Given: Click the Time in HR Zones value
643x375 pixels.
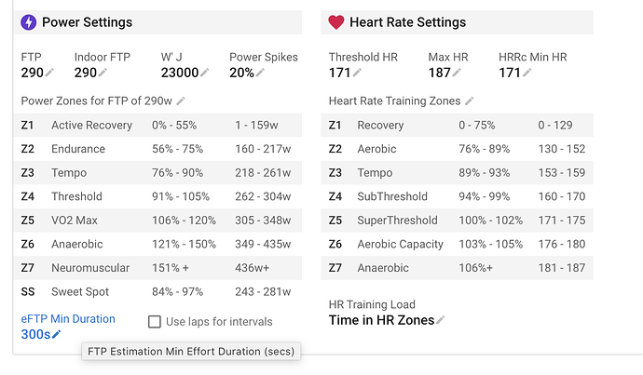Looking at the screenshot, I should [x=381, y=320].
